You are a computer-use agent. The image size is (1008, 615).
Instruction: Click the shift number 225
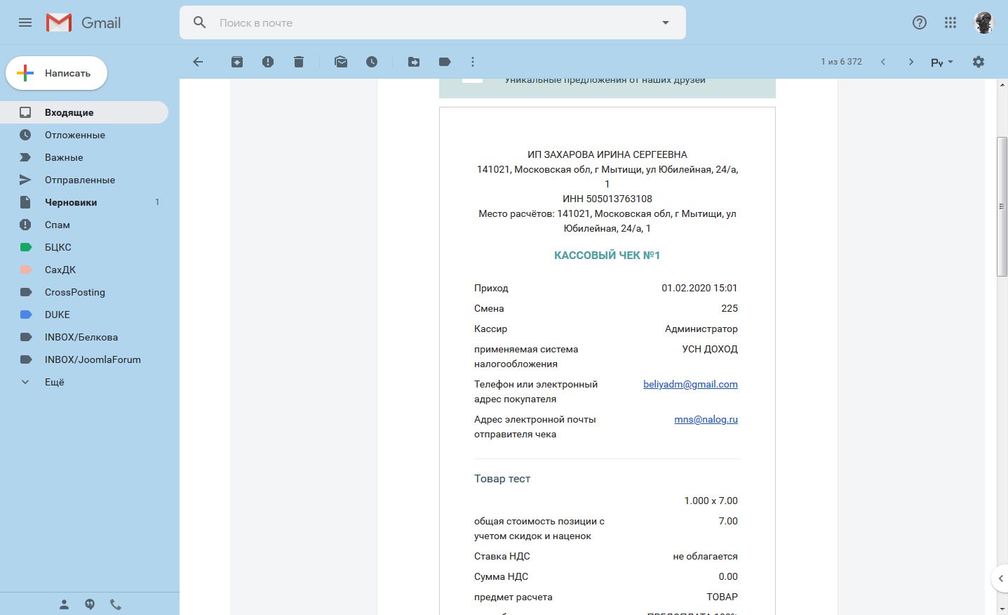[730, 308]
